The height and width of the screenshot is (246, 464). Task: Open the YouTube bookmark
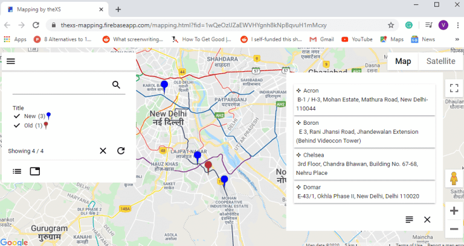click(x=356, y=39)
